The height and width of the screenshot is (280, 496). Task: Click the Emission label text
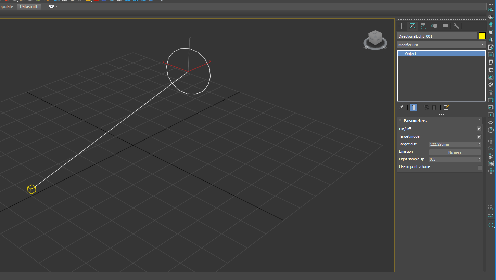click(406, 151)
